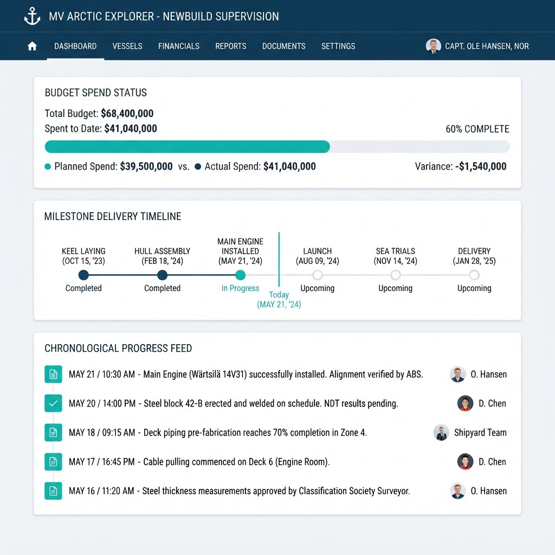Open the Cable pulling Deck 6 feed entry
This screenshot has width=555, height=555.
199,462
